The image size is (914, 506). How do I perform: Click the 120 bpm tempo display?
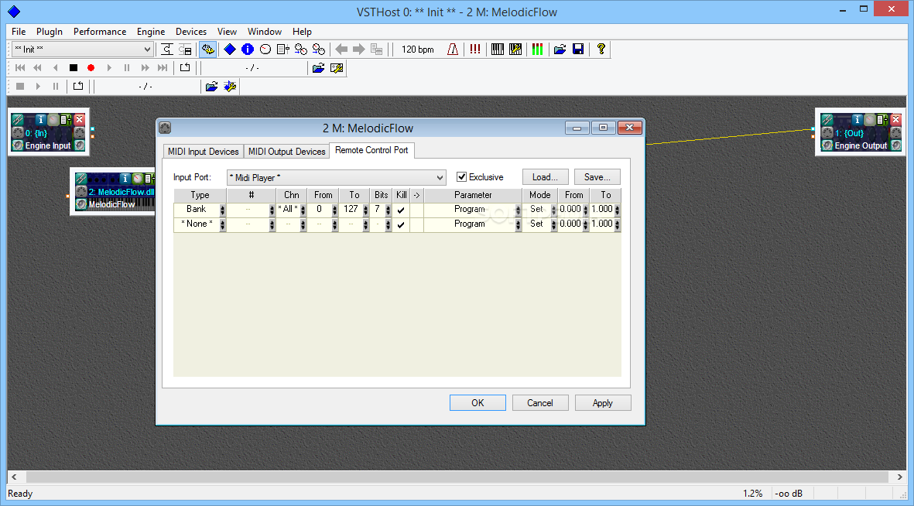click(417, 50)
